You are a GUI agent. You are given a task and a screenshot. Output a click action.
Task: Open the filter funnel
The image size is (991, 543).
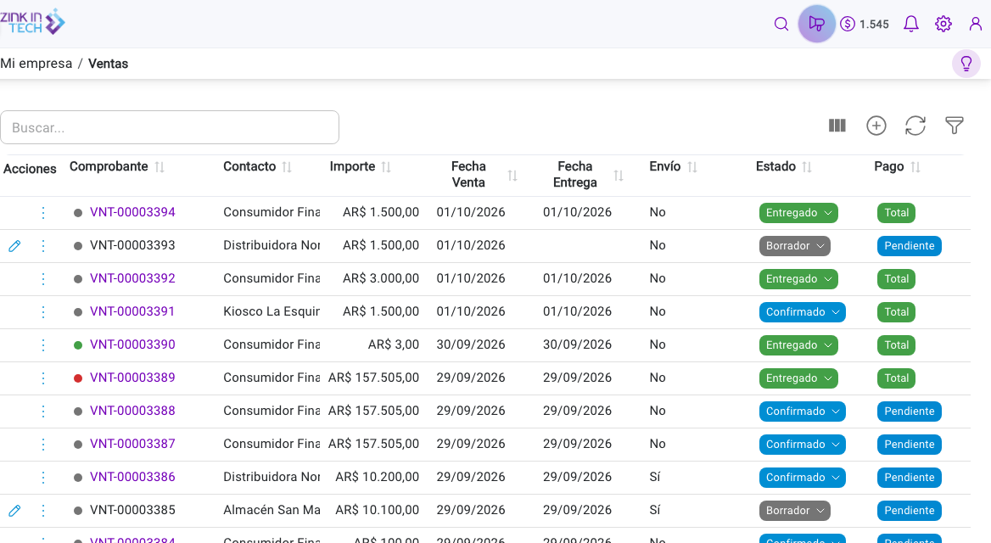[955, 126]
